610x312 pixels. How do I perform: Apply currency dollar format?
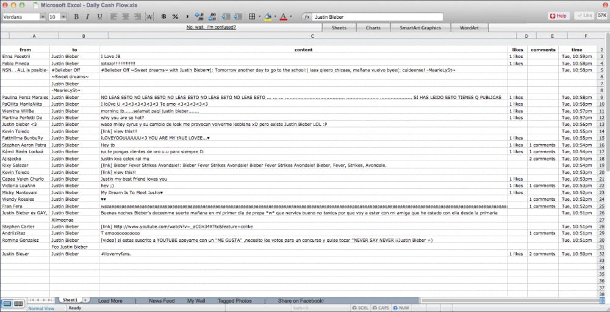click(x=163, y=16)
